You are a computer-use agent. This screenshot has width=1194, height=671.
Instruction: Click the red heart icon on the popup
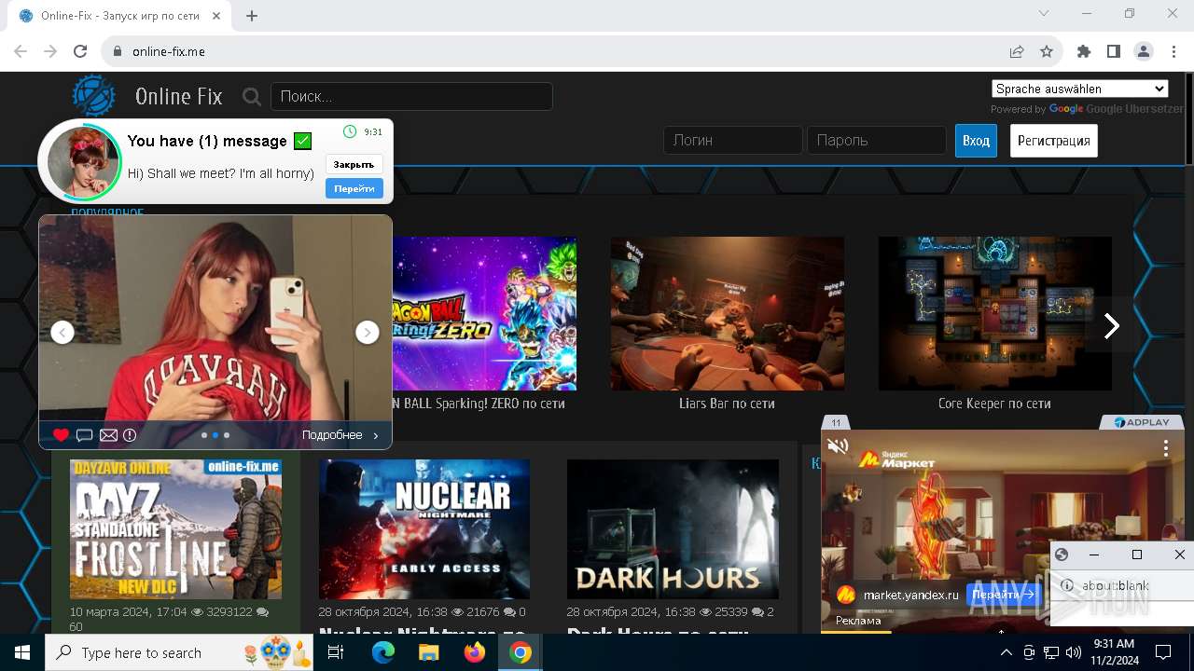pyautogui.click(x=61, y=435)
